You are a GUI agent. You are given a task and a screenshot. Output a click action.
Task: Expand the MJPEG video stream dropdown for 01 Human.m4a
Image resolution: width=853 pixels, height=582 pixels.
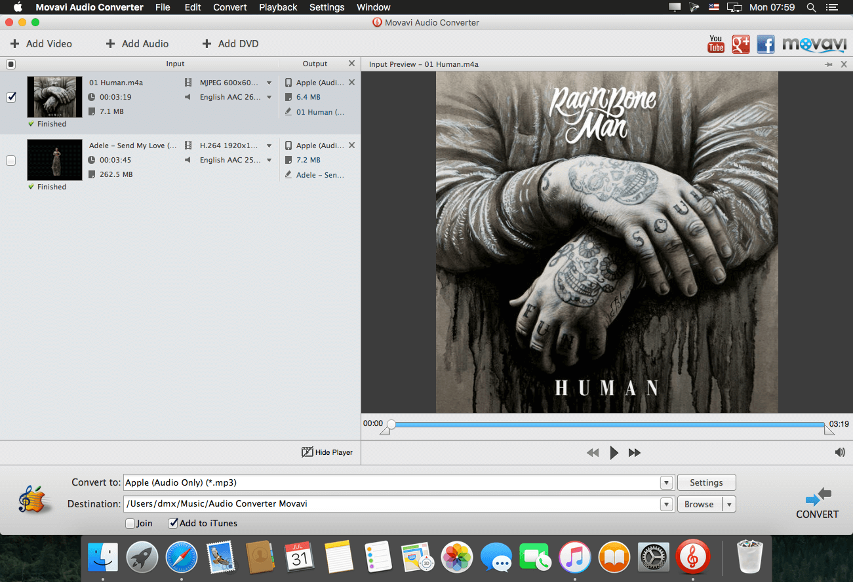pos(269,82)
